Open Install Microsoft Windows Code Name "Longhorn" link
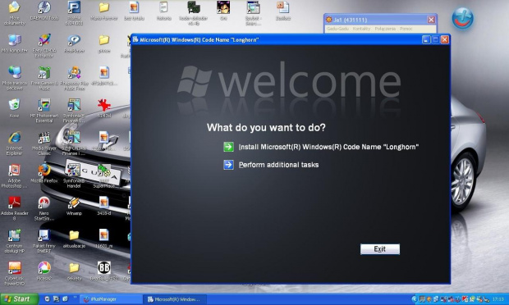This screenshot has width=509, height=305. click(x=328, y=147)
